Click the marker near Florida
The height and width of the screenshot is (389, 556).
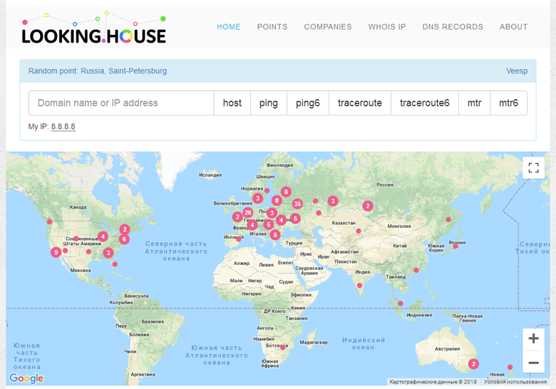coord(115,264)
